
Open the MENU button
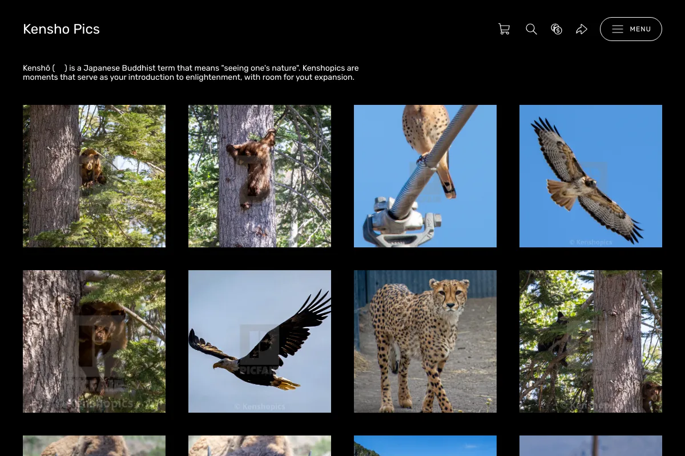pyautogui.click(x=631, y=29)
